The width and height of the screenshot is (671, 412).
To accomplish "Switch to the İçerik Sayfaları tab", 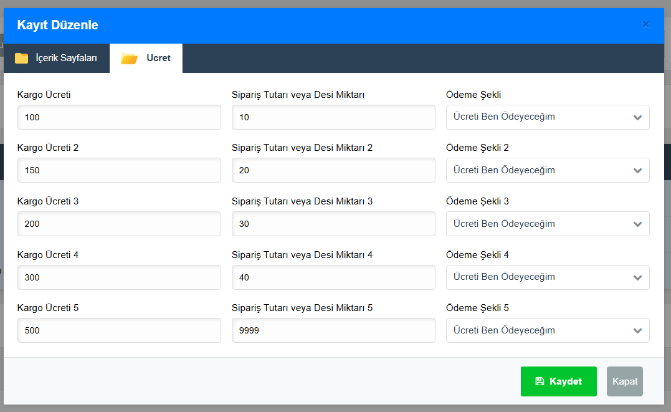I will 57,58.
